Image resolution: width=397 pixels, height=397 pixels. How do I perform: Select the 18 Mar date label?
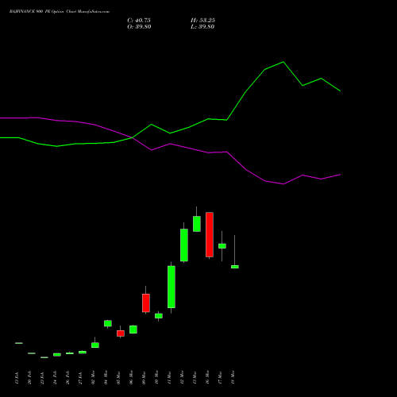(x=233, y=378)
